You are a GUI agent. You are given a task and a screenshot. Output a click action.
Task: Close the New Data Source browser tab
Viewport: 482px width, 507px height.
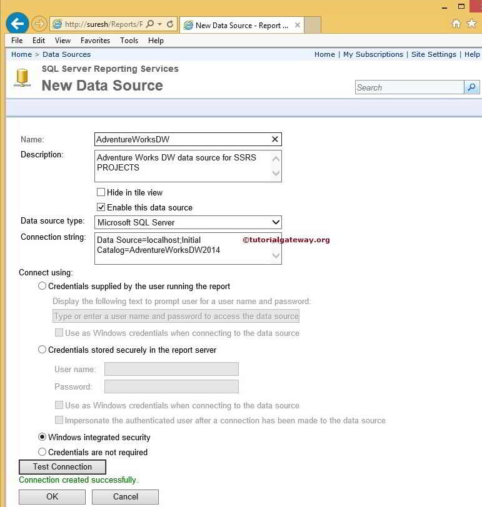tap(298, 25)
